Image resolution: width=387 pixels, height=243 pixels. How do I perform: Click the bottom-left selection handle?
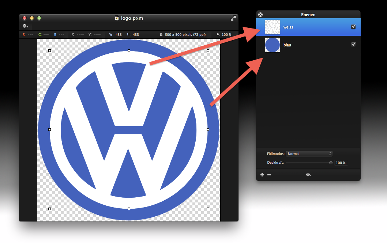click(x=50, y=209)
